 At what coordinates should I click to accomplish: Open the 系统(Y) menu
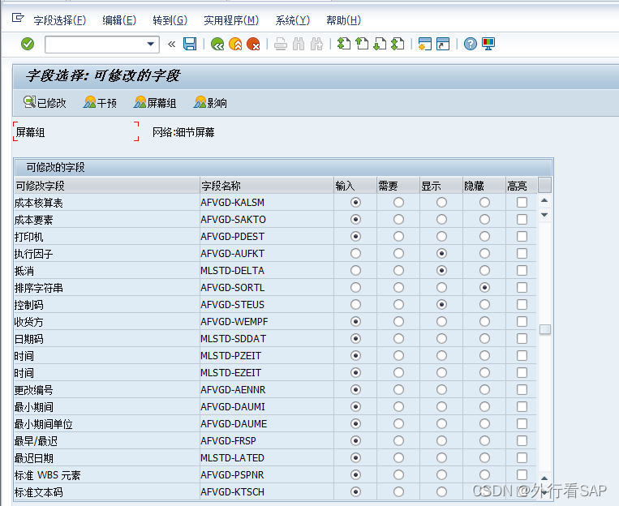293,20
